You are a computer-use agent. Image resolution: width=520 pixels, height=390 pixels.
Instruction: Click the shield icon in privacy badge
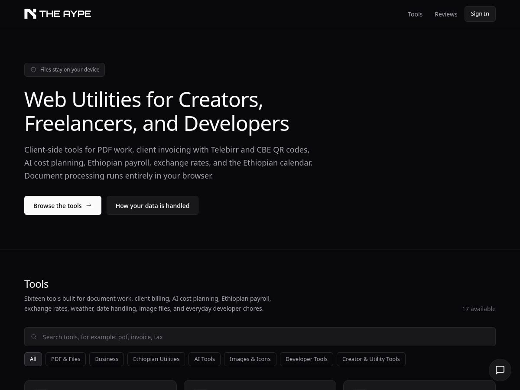[33, 70]
